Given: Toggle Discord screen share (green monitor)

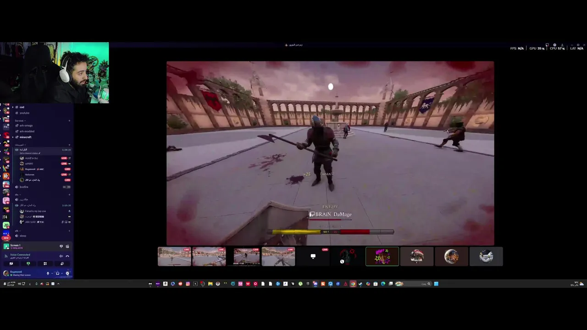Looking at the screenshot, I should (28, 264).
